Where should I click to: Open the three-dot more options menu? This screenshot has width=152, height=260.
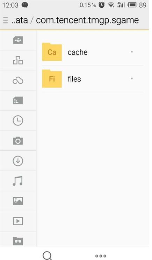coord(101,256)
